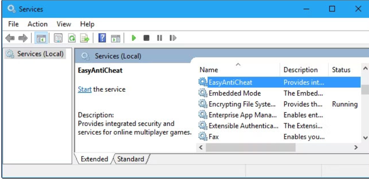
Task: Click the green Start Service icon
Action: click(x=134, y=38)
